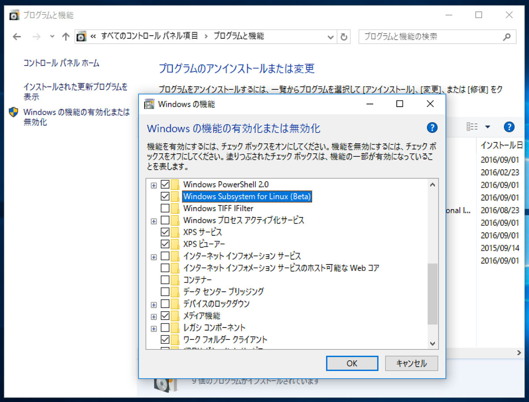Select install date 2015/09/14 row
The height and width of the screenshot is (402, 529).
500,248
